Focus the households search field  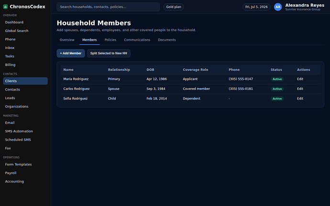pos(108,7)
